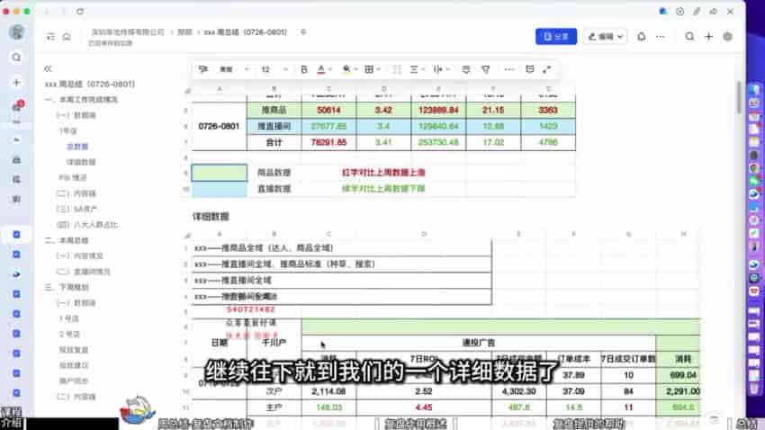765x430 pixels.
Task: Select outline item '总数据'
Action: click(x=77, y=147)
